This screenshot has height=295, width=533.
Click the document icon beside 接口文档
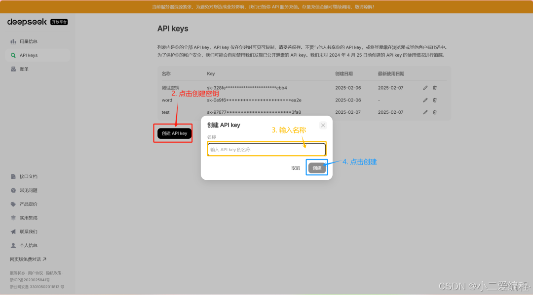(13, 176)
